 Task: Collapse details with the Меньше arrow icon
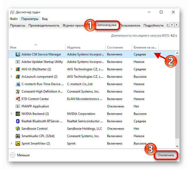[x=13, y=155]
